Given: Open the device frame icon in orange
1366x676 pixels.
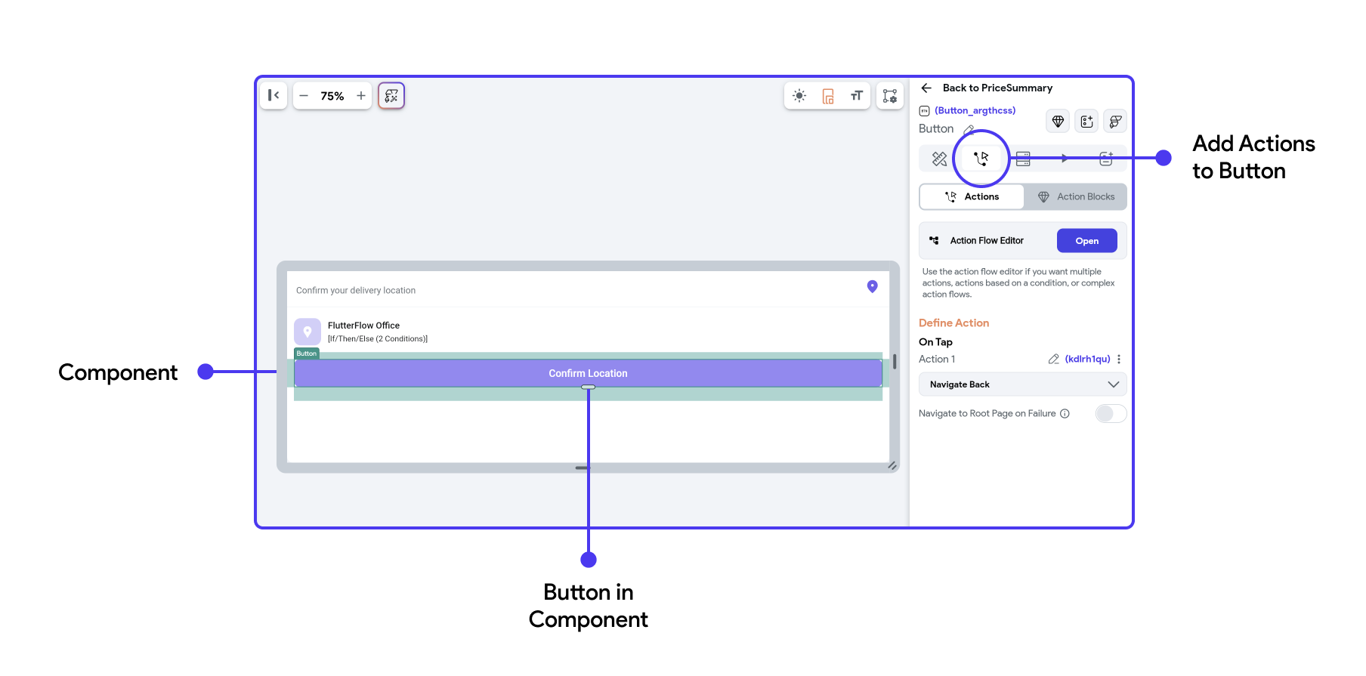Looking at the screenshot, I should [828, 96].
